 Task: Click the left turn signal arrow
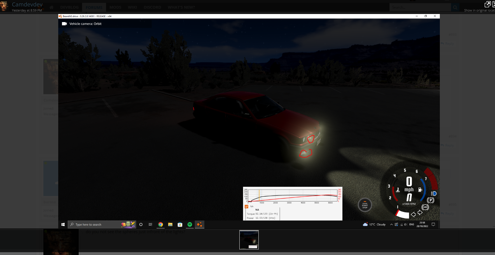tap(413, 215)
